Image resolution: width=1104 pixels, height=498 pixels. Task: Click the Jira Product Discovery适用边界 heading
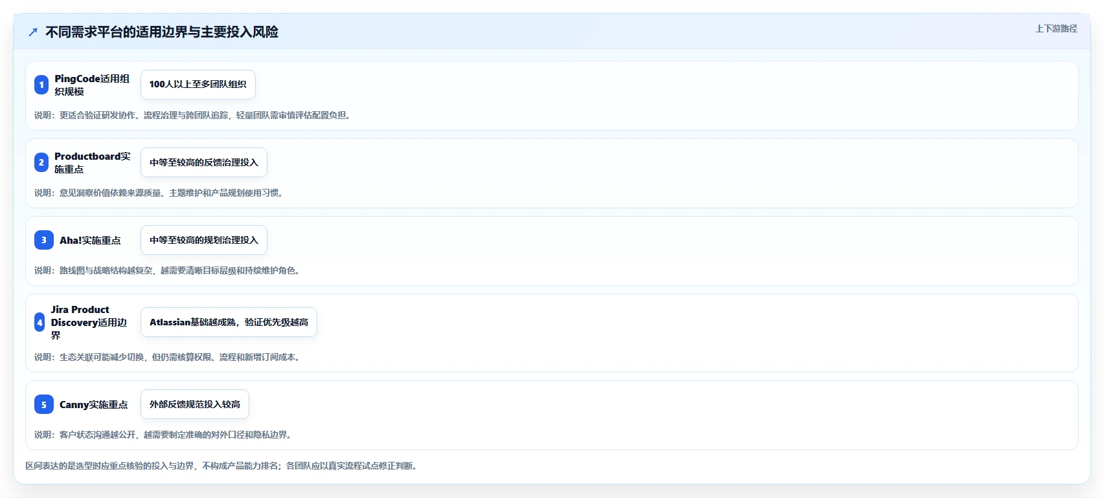click(x=89, y=322)
